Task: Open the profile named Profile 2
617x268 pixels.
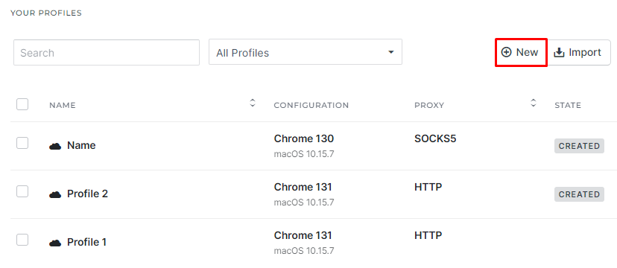Action: pyautogui.click(x=87, y=194)
